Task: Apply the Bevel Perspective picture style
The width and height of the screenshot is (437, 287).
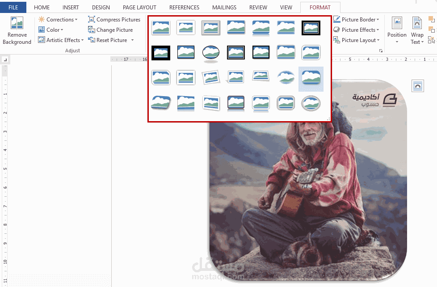Action: click(161, 103)
